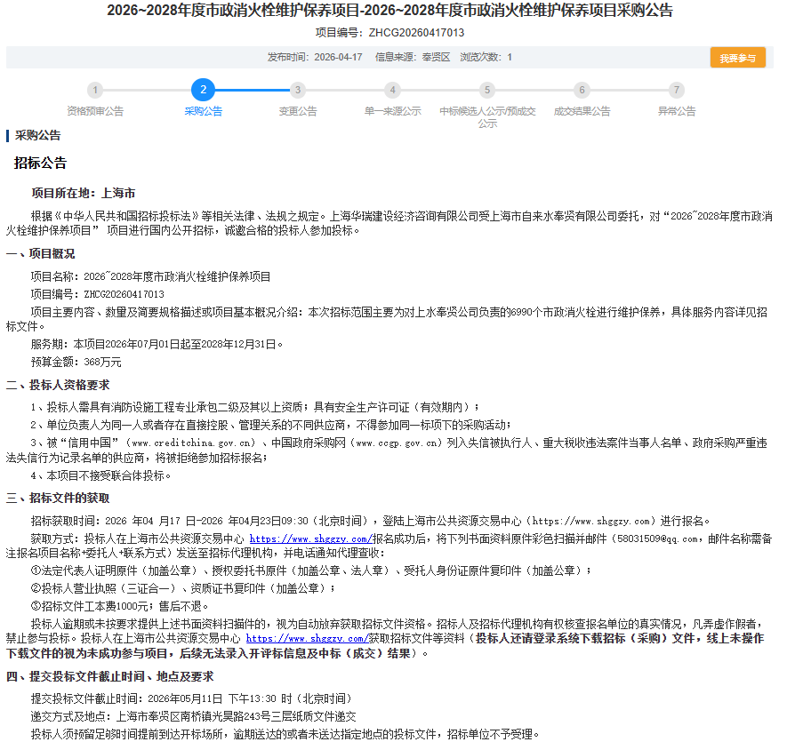The image size is (787, 742).
Task: Click the active 采购公告 step label
Action: coord(203,112)
